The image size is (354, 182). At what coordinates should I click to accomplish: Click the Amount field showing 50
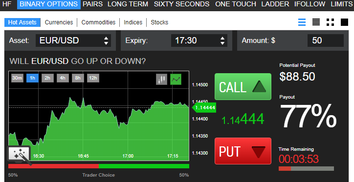[326, 40]
